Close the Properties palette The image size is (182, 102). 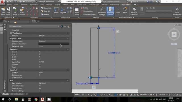point(5,25)
